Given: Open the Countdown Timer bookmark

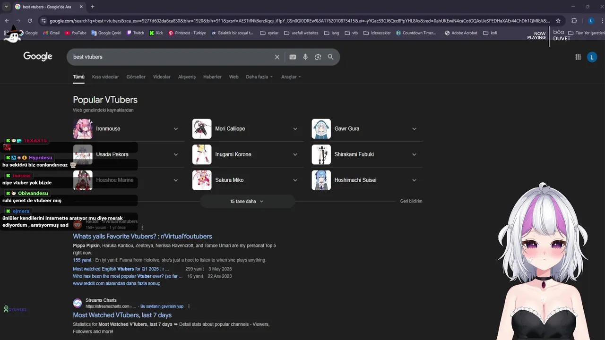Looking at the screenshot, I should (x=416, y=33).
